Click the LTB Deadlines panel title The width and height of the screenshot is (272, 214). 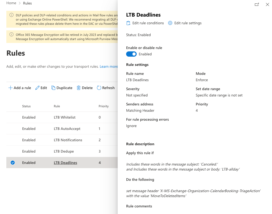tap(143, 15)
